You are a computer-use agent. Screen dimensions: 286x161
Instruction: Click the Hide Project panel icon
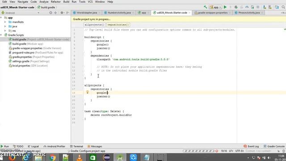[x=67, y=13]
